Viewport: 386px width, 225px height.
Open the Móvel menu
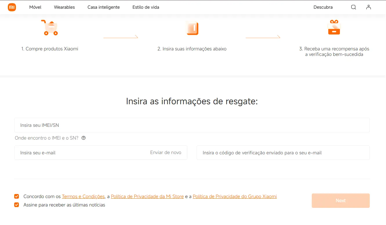click(x=35, y=7)
